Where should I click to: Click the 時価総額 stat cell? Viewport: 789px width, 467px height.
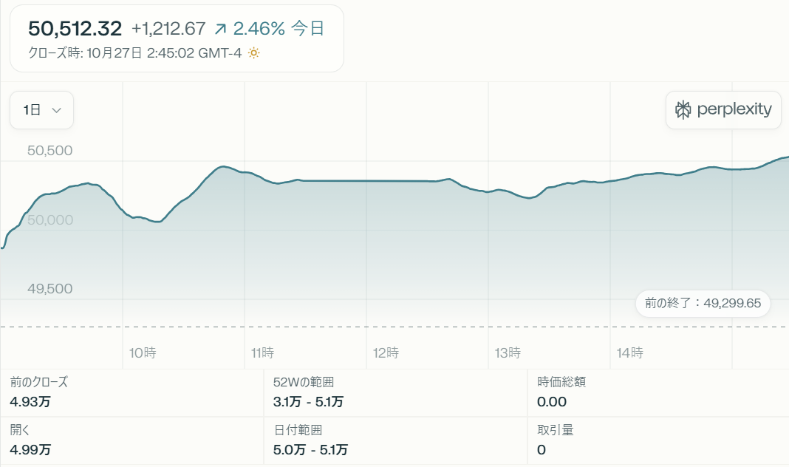coord(657,392)
